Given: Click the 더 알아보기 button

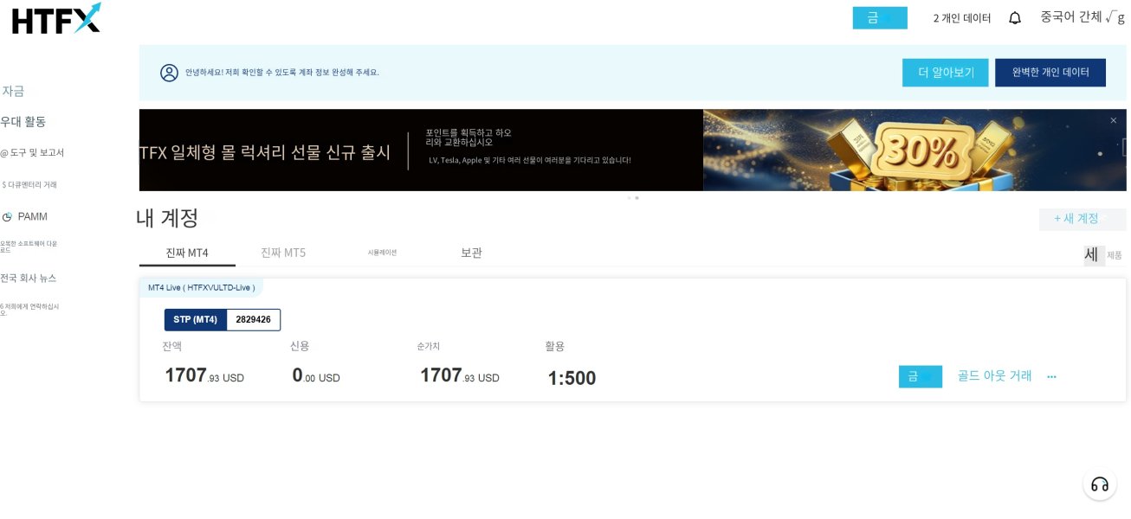Looking at the screenshot, I should click(945, 73).
